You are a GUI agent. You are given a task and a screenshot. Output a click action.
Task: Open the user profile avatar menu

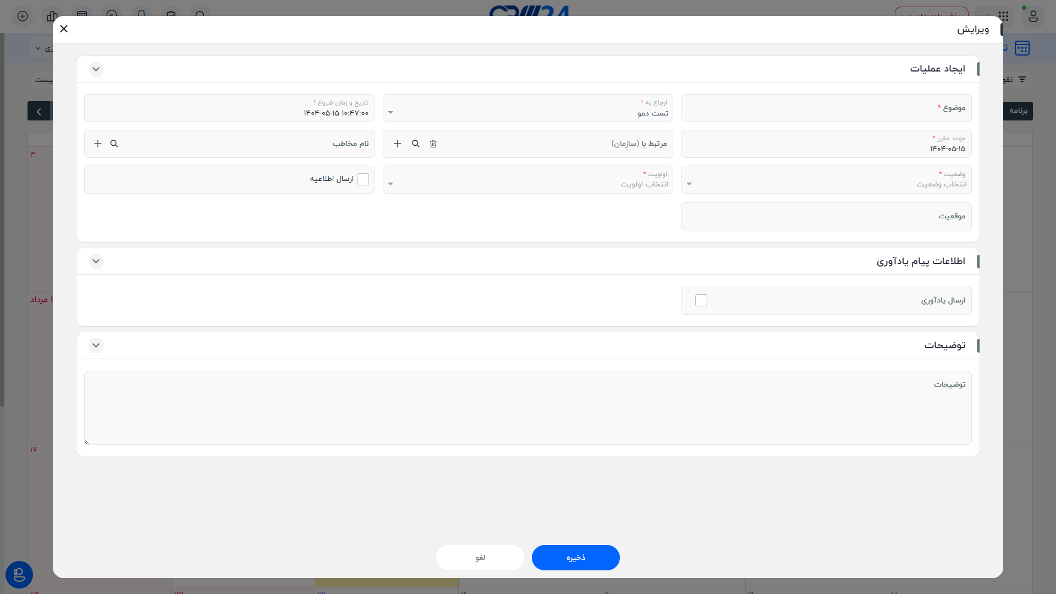pyautogui.click(x=1033, y=16)
